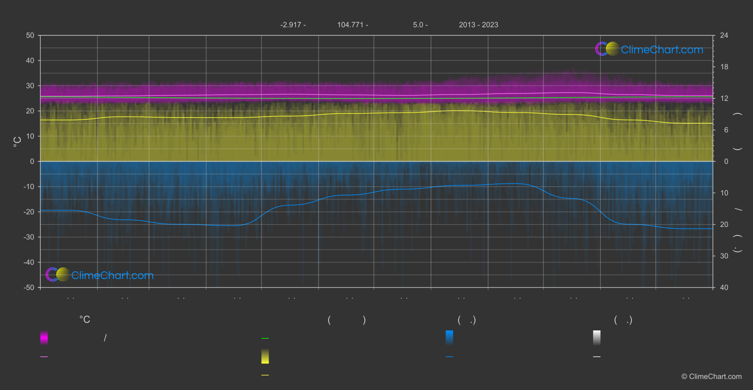Screen dimensions: 753x390
Task: Click the '2013 - 2023' period text
Action: 478,25
